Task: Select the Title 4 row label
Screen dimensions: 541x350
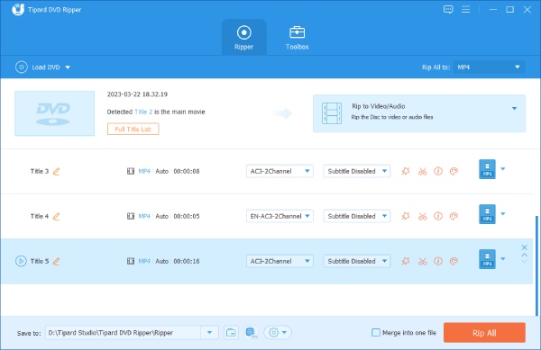Action: click(40, 216)
